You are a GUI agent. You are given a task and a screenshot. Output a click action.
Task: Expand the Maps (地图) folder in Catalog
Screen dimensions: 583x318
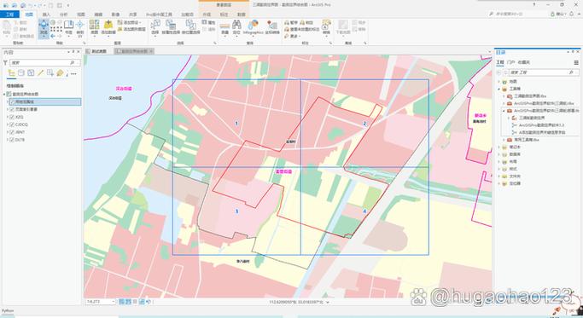pos(499,81)
